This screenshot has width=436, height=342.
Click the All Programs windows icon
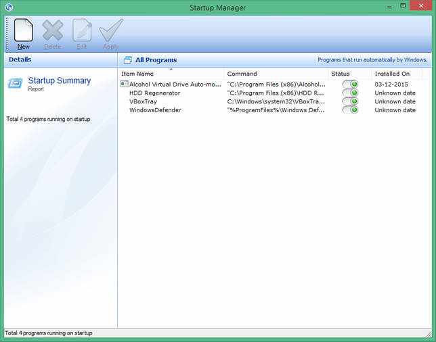[x=128, y=60]
